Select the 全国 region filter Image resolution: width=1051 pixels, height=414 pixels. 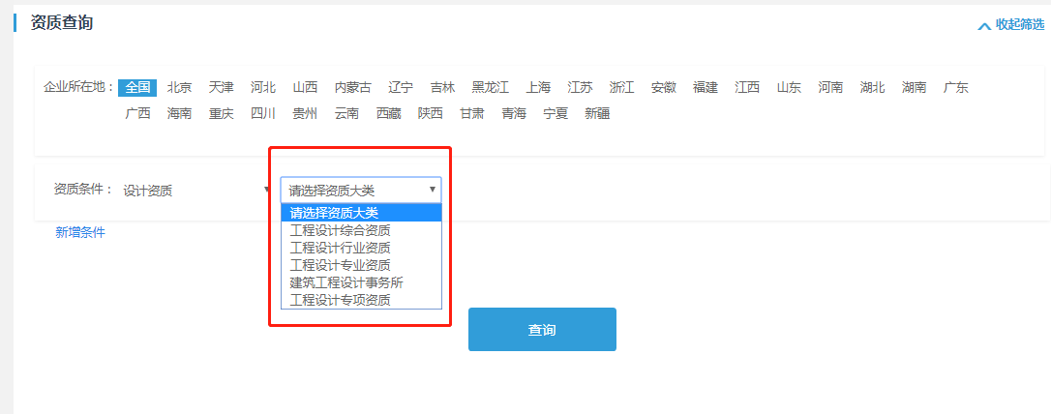click(x=137, y=87)
